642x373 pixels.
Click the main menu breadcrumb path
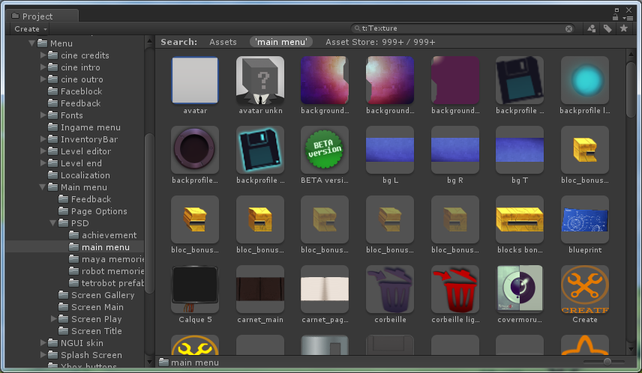189,363
